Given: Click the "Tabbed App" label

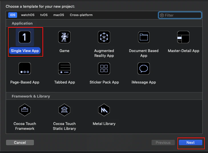Looking at the screenshot, I should point(64,82).
